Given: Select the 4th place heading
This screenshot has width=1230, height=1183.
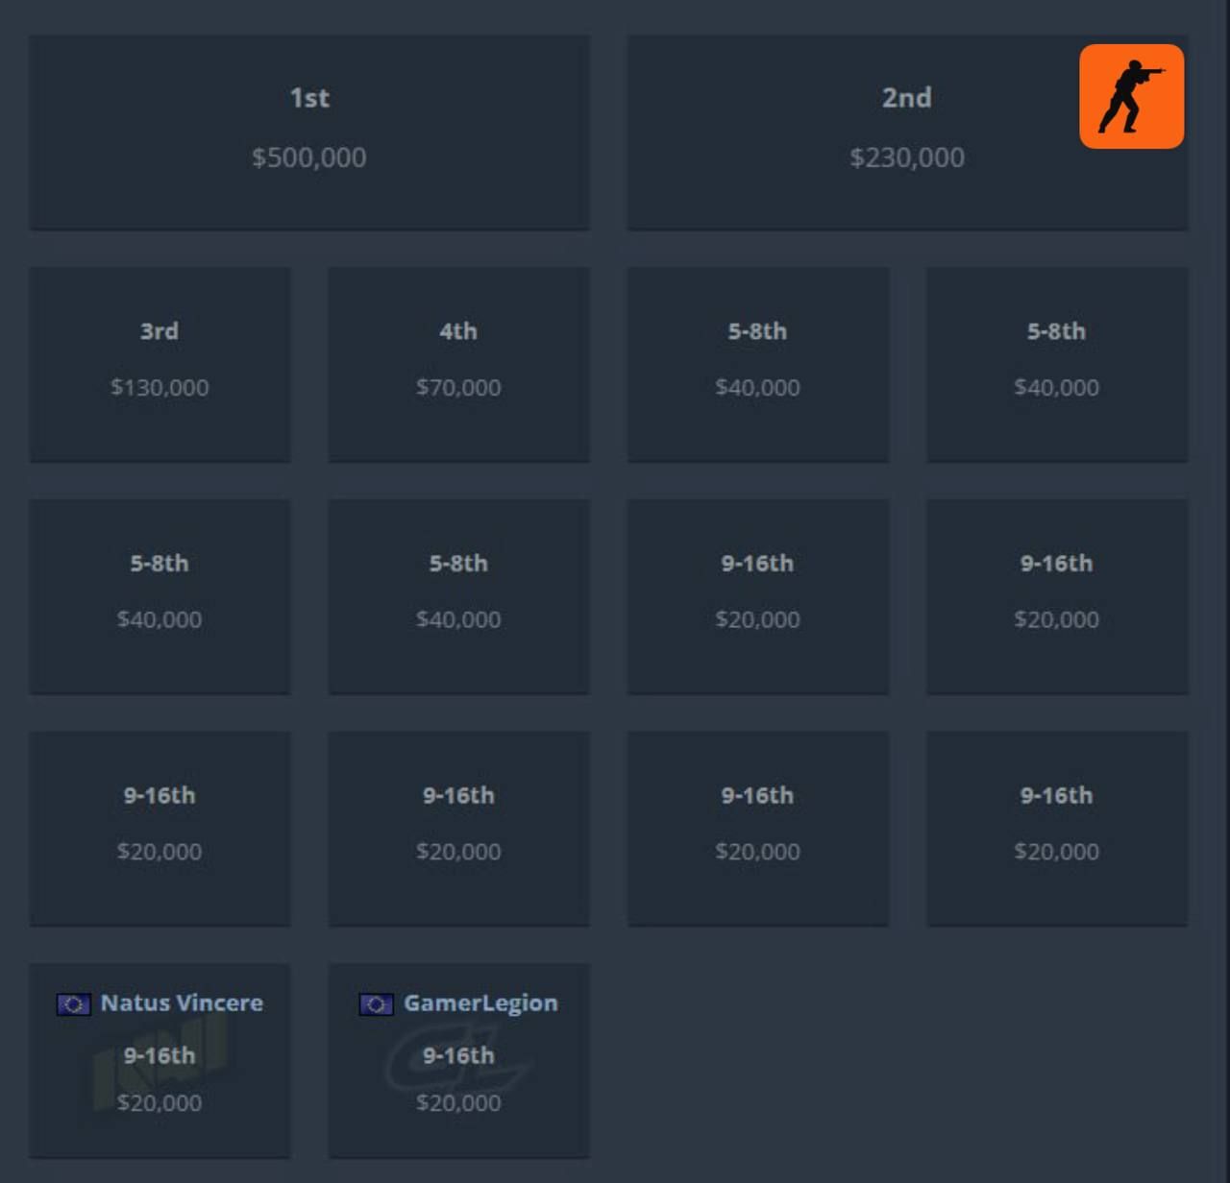Looking at the screenshot, I should tap(458, 331).
